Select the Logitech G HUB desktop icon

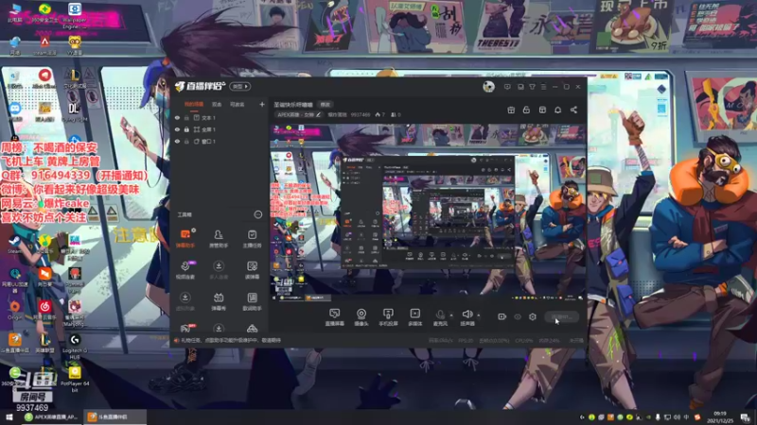(x=75, y=346)
